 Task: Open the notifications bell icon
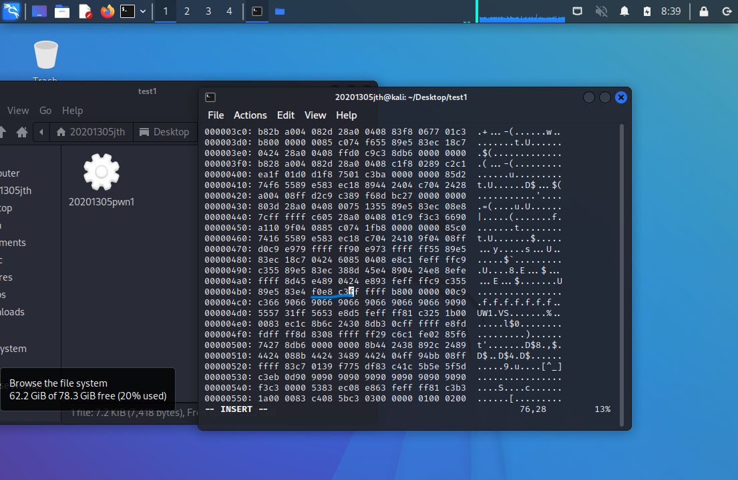tap(624, 11)
